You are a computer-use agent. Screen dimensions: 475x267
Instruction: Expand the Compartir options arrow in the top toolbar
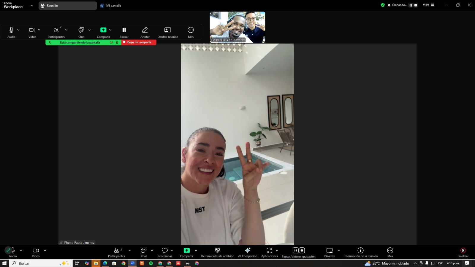(x=110, y=30)
